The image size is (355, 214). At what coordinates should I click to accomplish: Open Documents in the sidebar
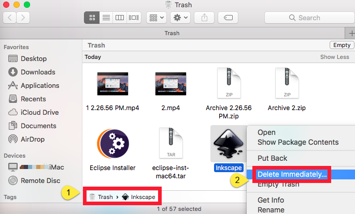pyautogui.click(x=32, y=126)
